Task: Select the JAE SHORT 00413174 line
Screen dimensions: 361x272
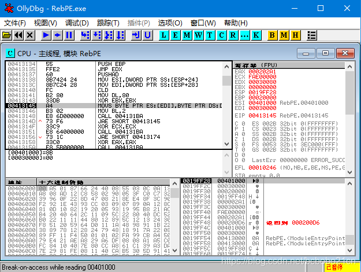Action: pyautogui.click(x=114, y=137)
